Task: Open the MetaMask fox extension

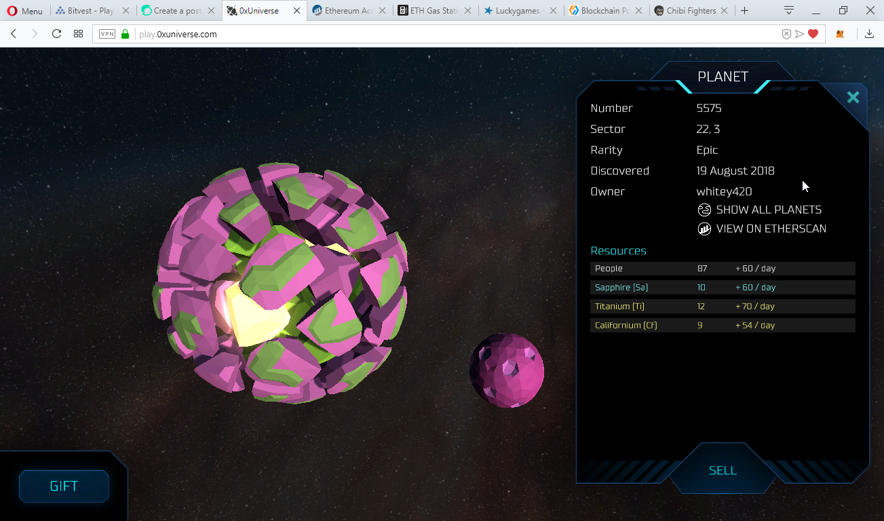Action: [x=840, y=34]
